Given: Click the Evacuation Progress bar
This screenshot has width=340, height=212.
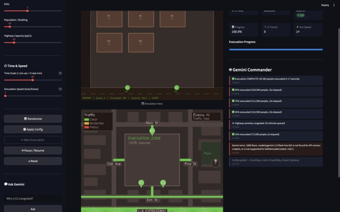Looking at the screenshot, I should point(276,50).
